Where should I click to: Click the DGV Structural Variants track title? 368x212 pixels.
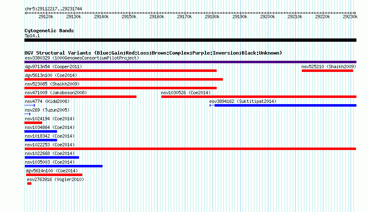(153, 53)
